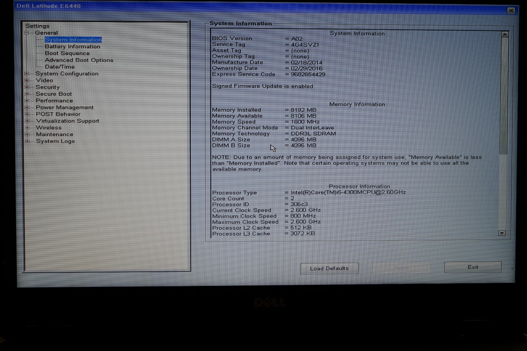The image size is (527, 351).
Task: Expand Virtualization Support node
Action: coord(27,121)
